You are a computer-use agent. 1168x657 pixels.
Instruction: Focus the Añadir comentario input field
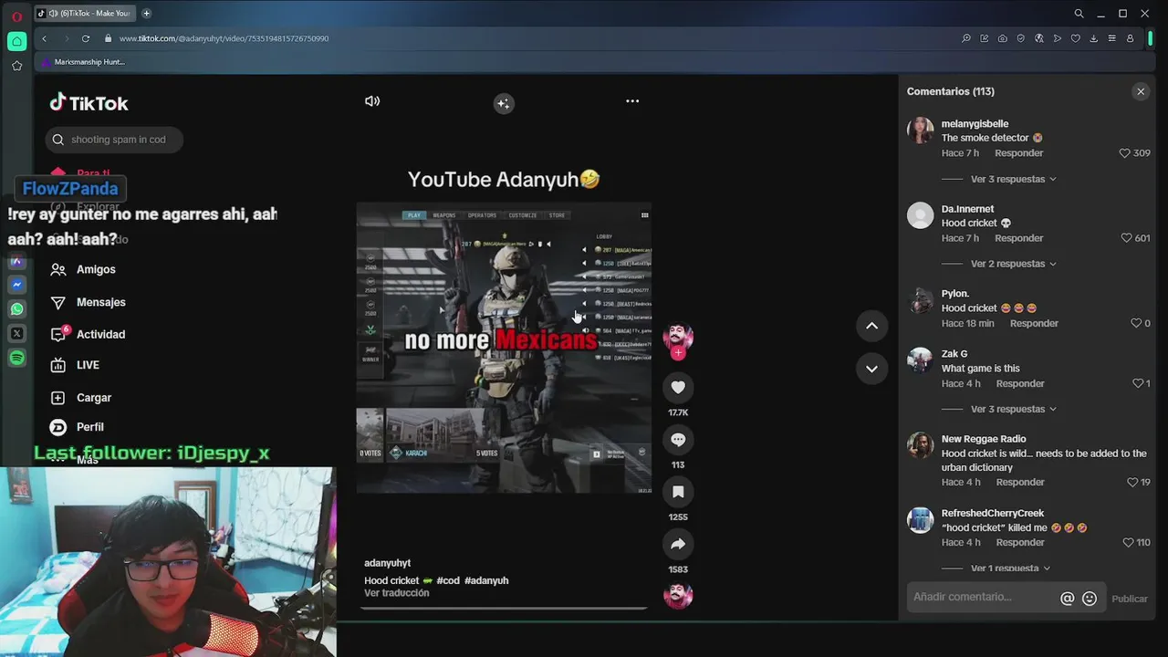981,597
